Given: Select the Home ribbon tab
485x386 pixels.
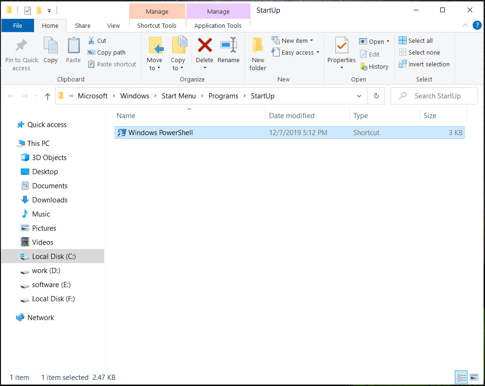Looking at the screenshot, I should point(50,25).
